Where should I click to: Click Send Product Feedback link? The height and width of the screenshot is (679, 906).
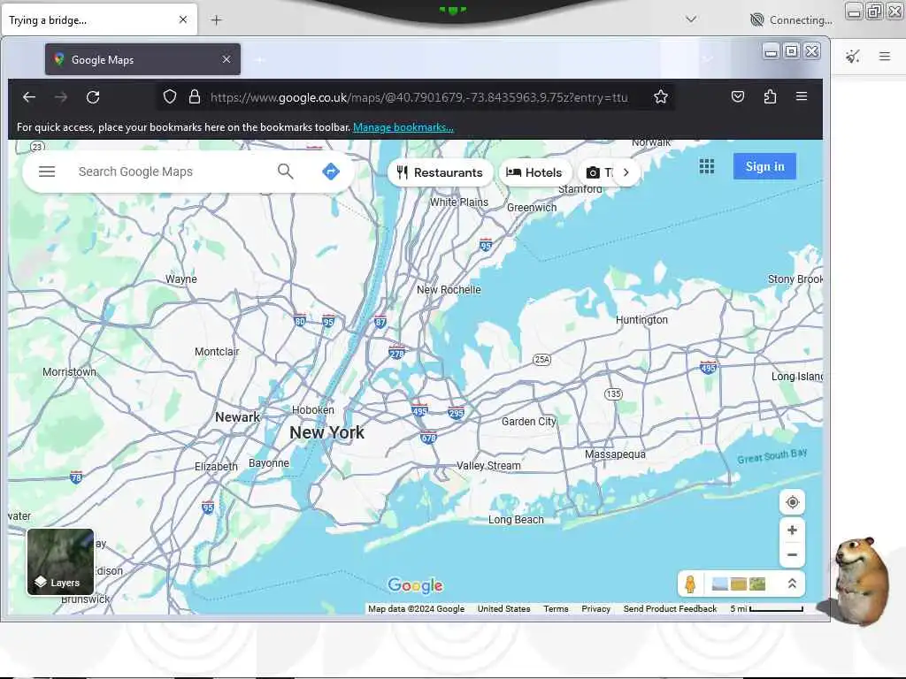point(671,608)
